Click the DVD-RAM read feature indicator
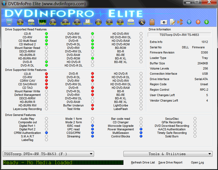This screenshot has height=170, width=218. (92, 55)
